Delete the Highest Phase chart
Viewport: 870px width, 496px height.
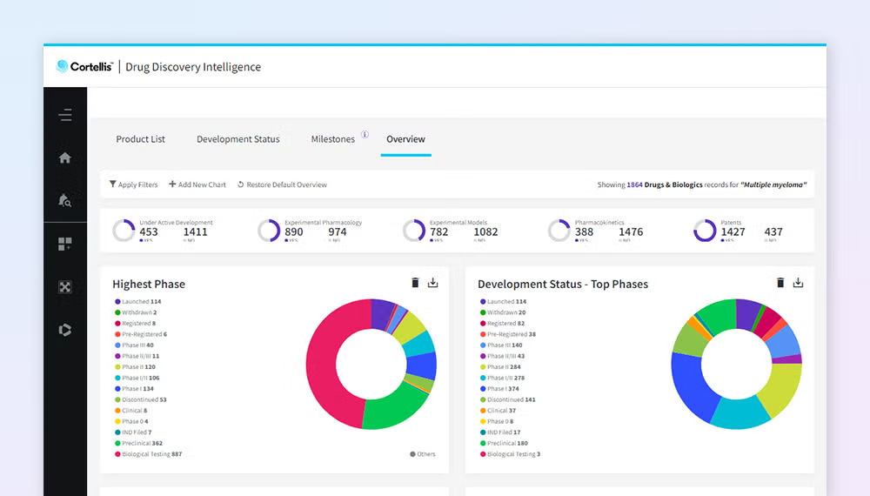click(x=415, y=283)
